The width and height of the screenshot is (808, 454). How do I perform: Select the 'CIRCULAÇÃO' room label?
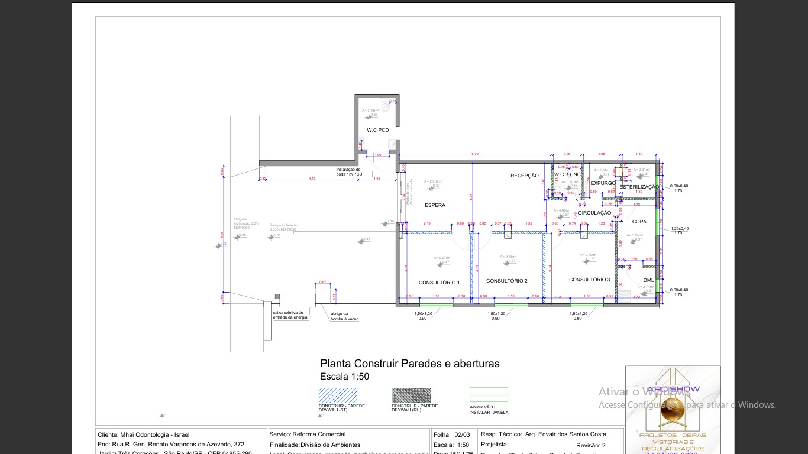point(594,213)
